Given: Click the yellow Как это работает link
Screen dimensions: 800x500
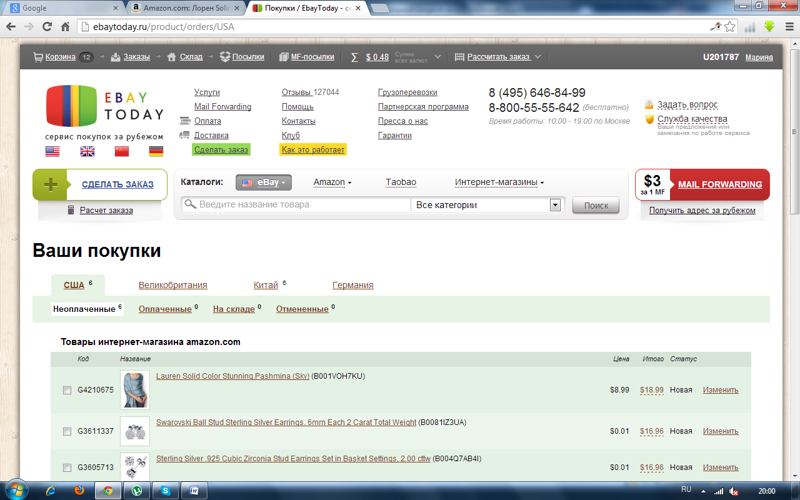Looking at the screenshot, I should (313, 150).
